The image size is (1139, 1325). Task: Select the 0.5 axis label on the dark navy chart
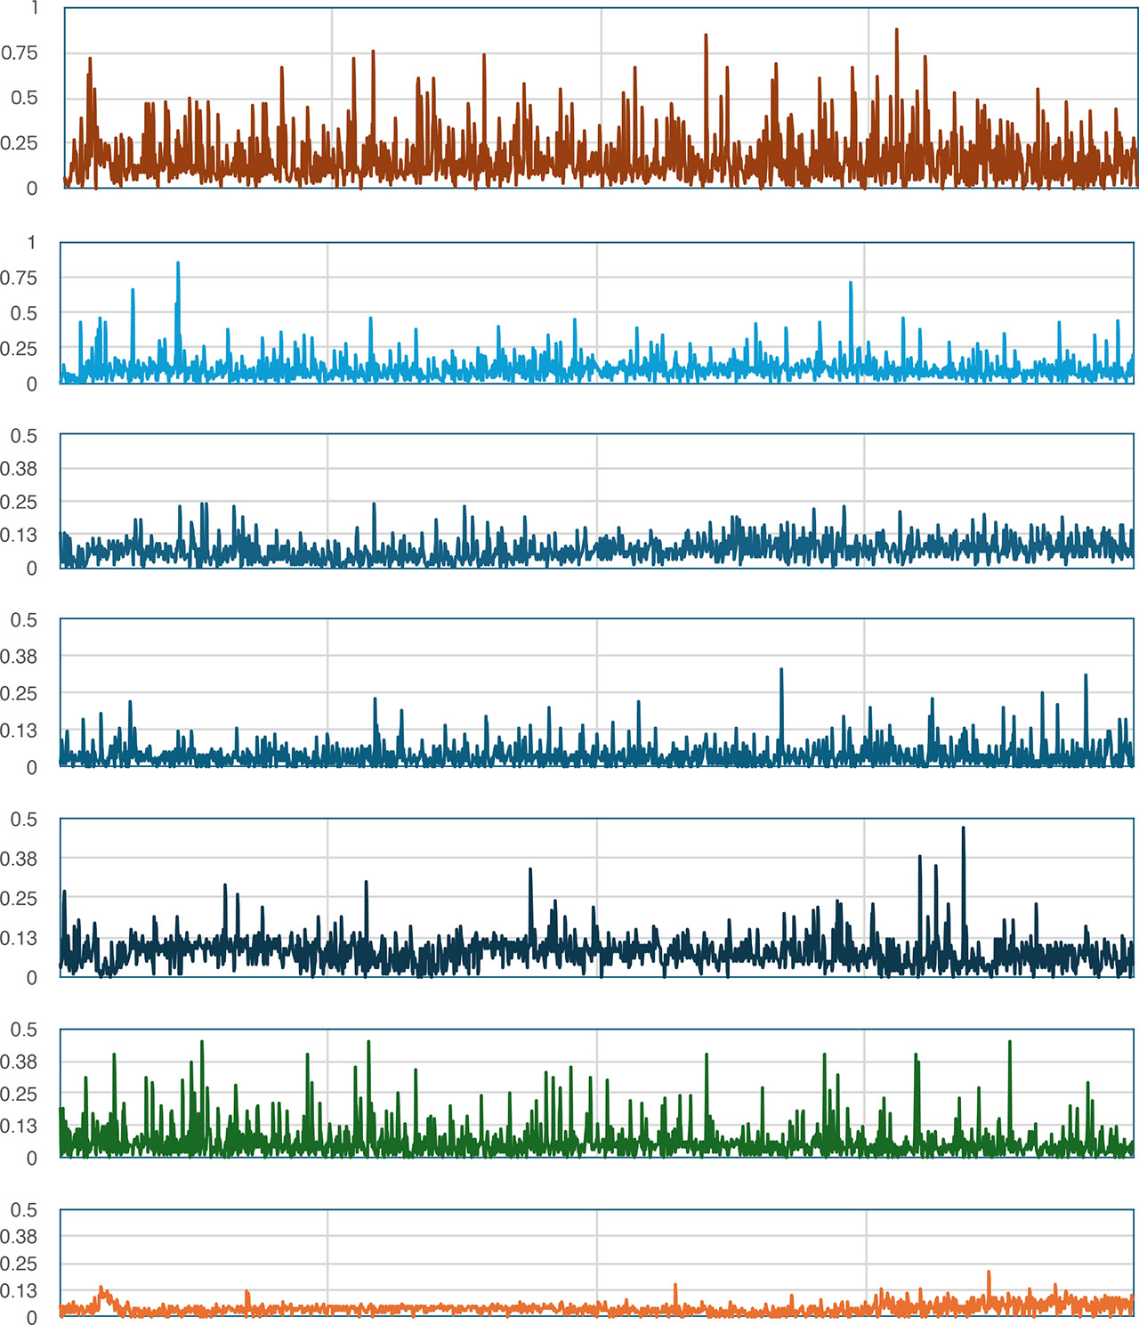click(24, 820)
